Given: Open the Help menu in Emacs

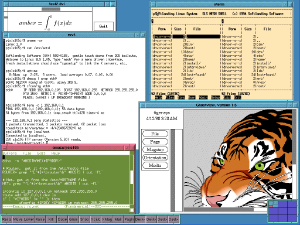Looking at the screenshot, I should [56, 154].
